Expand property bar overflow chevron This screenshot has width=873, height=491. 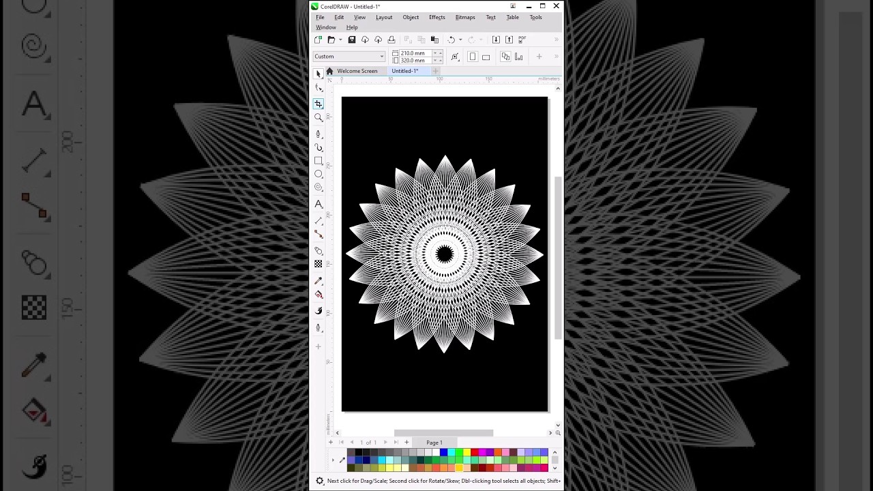click(x=556, y=57)
